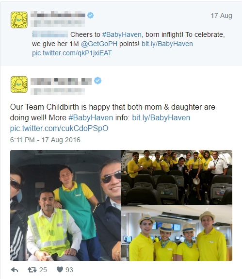Click the 6:11 PM - 17 Aug 2016 timestamp
Image resolution: width=242 pixels, height=279 pixels.
click(45, 140)
